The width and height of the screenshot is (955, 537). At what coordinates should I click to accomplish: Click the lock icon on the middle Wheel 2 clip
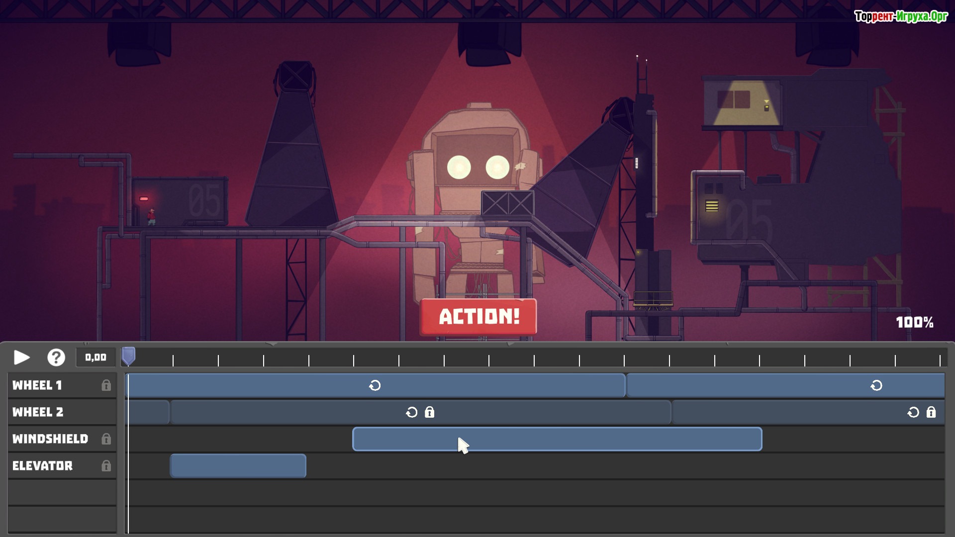(430, 412)
